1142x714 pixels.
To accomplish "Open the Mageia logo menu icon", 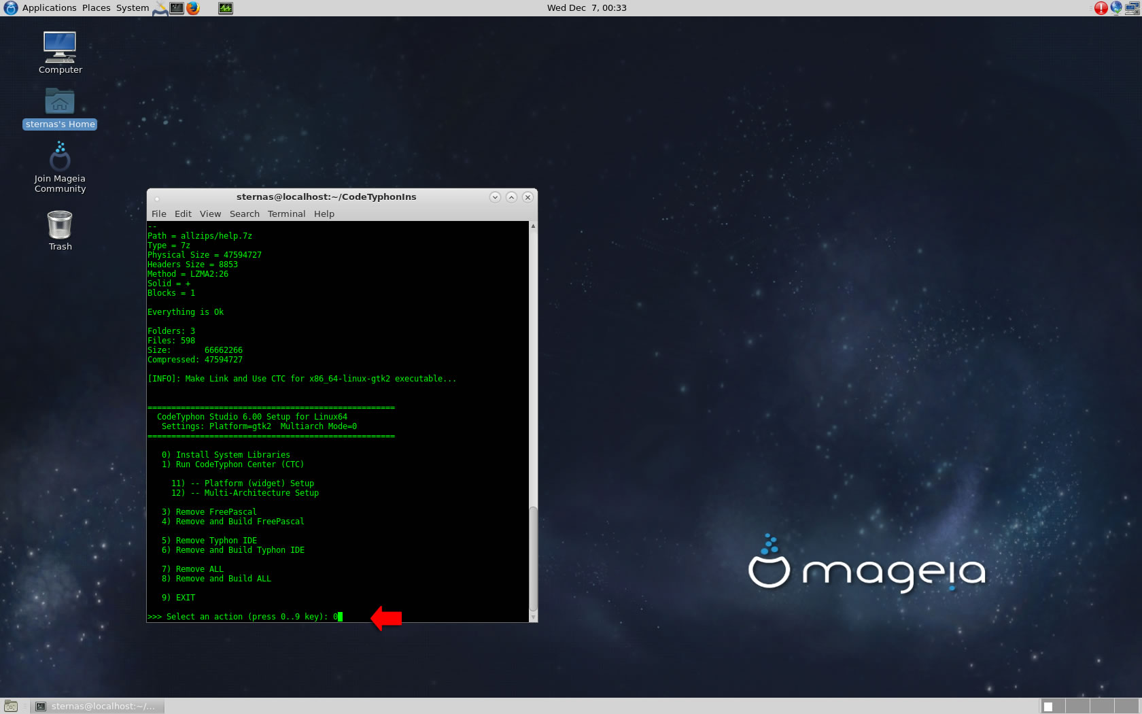I will click(10, 8).
